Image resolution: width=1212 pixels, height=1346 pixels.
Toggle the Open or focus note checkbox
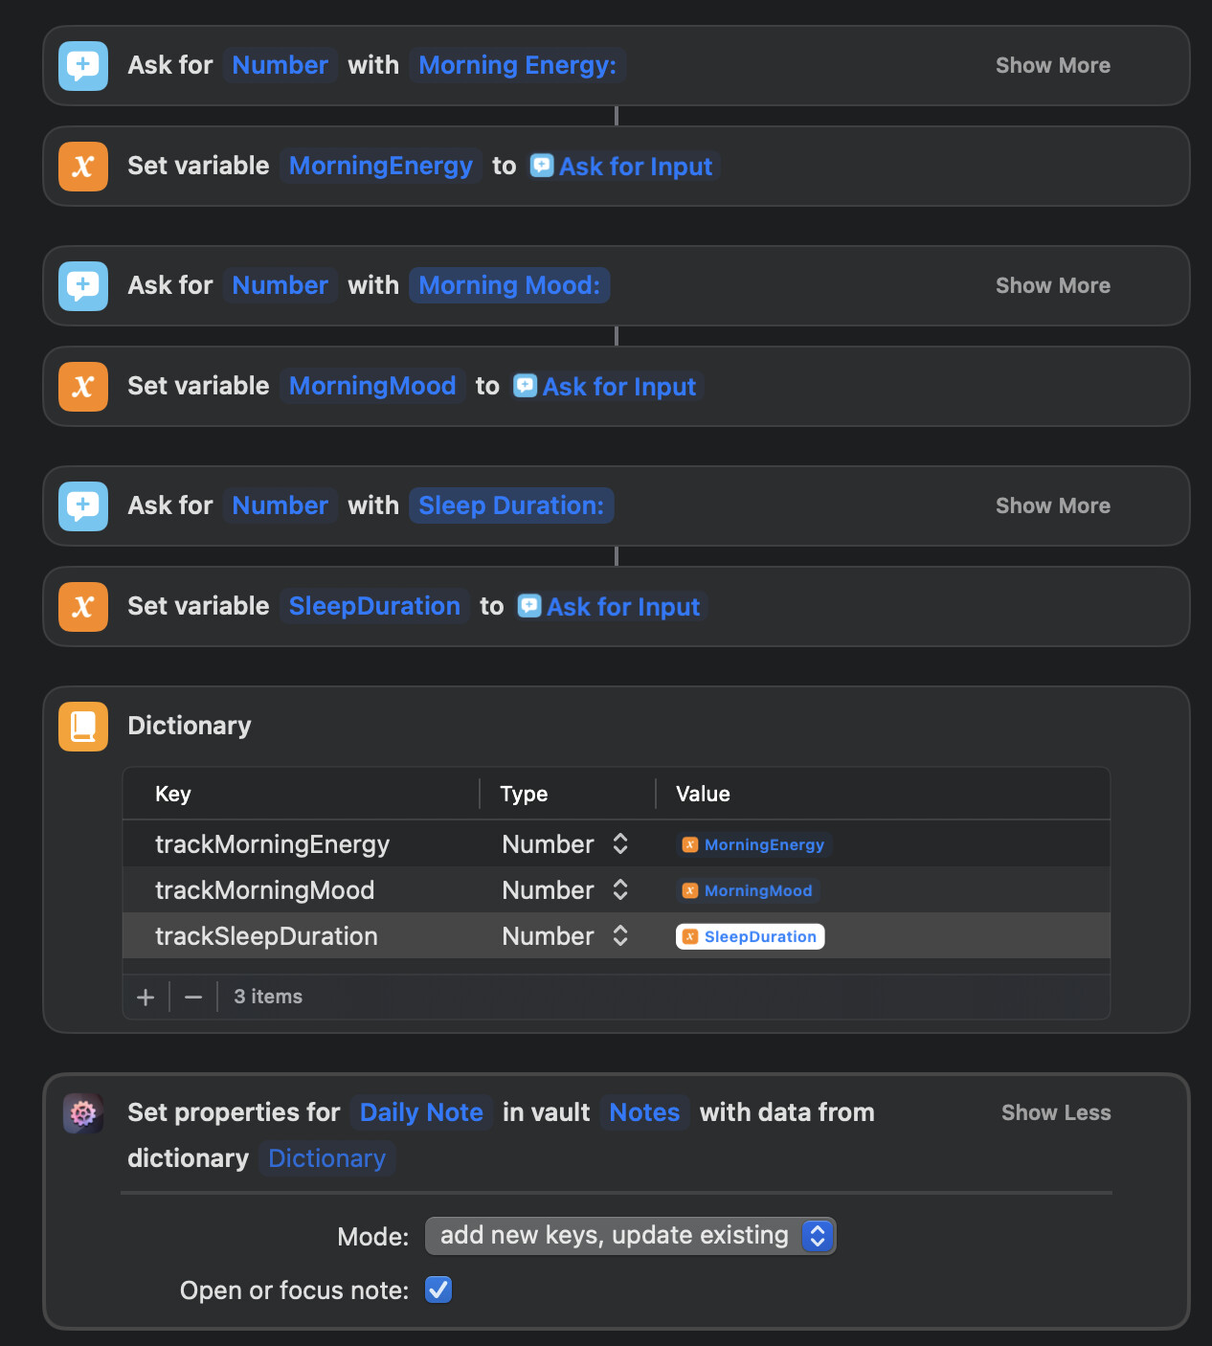tap(438, 1290)
